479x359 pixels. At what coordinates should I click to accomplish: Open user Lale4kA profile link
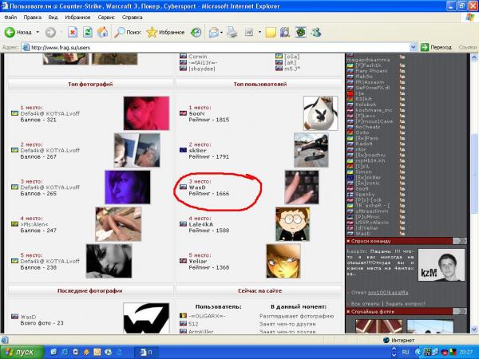tap(201, 224)
